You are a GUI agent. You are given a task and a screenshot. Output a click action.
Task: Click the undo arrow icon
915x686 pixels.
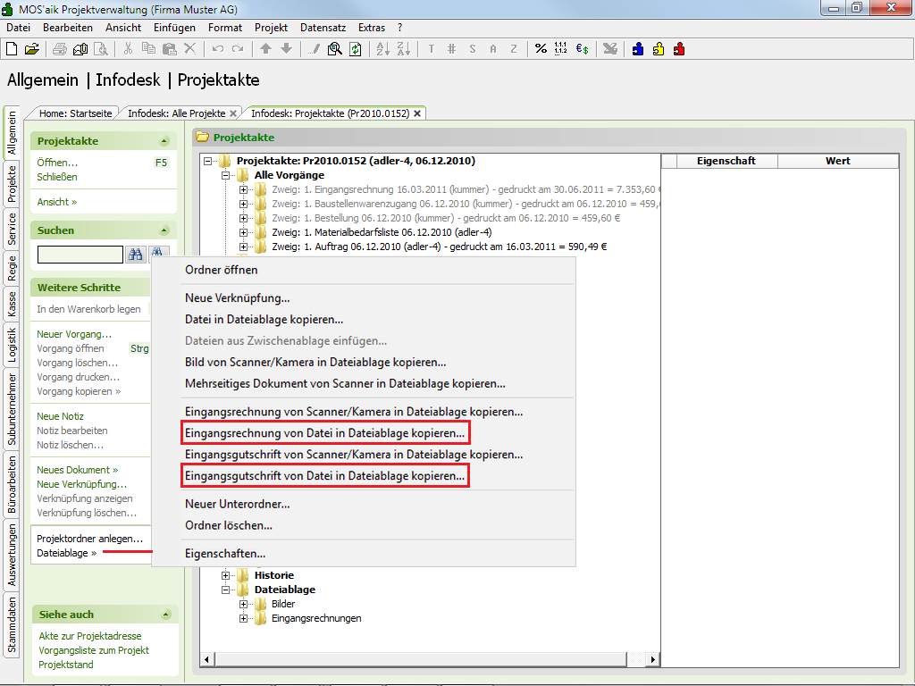pyautogui.click(x=218, y=49)
